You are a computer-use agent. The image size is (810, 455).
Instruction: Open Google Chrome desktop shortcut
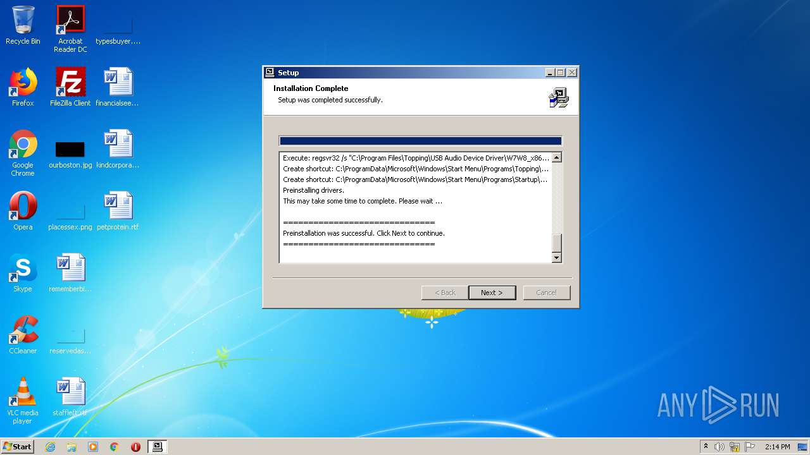23,153
